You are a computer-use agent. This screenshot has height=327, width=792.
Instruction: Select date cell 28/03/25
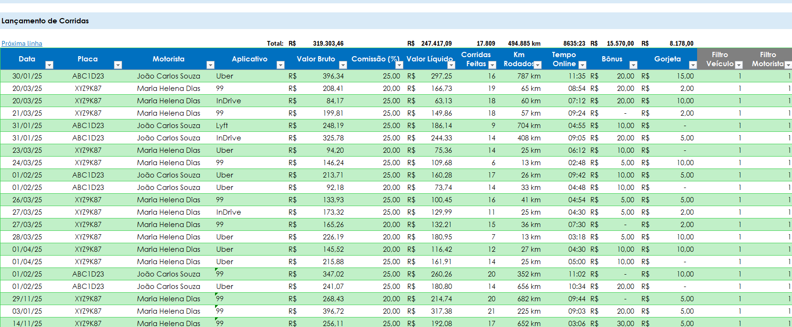27,237
